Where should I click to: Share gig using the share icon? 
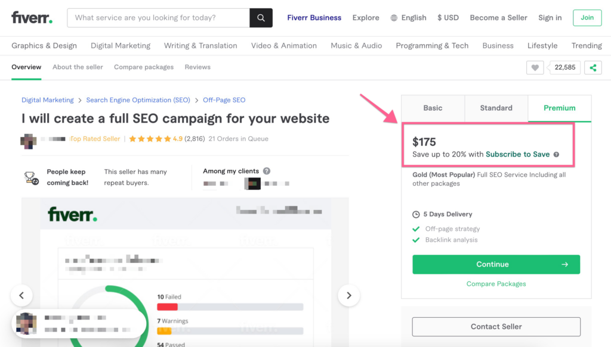pyautogui.click(x=593, y=68)
